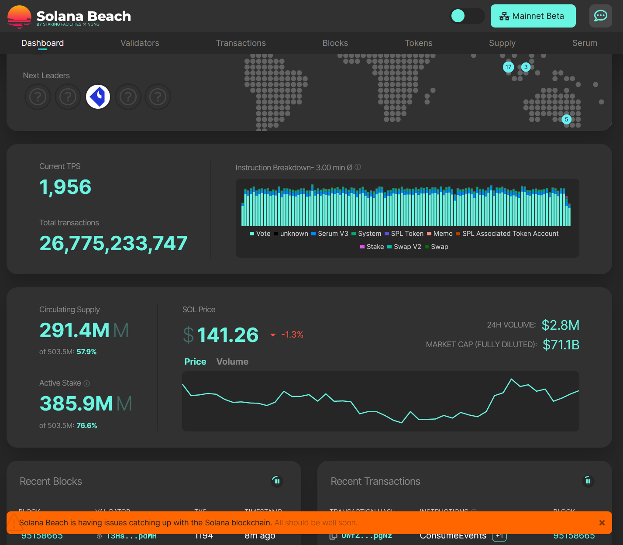Toggle the SPL Token legend entry

coord(404,234)
